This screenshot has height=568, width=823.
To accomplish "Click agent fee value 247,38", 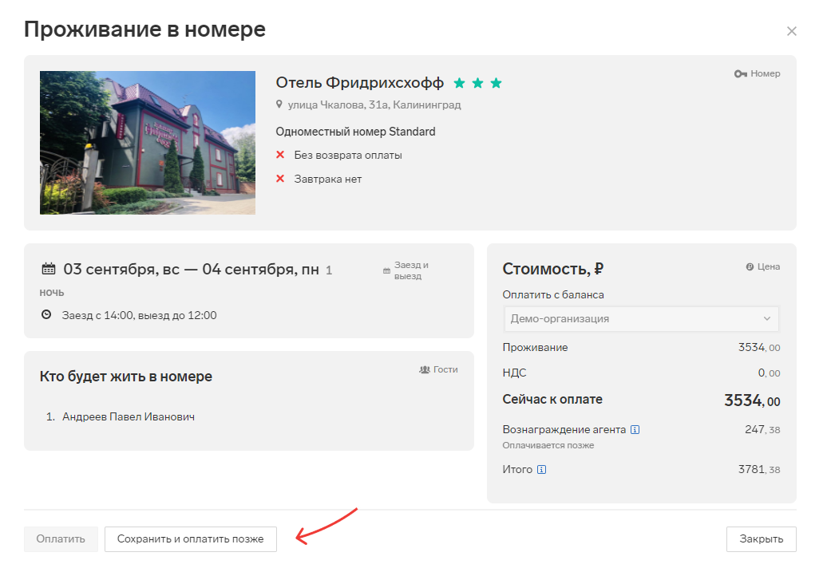I will 762,429.
